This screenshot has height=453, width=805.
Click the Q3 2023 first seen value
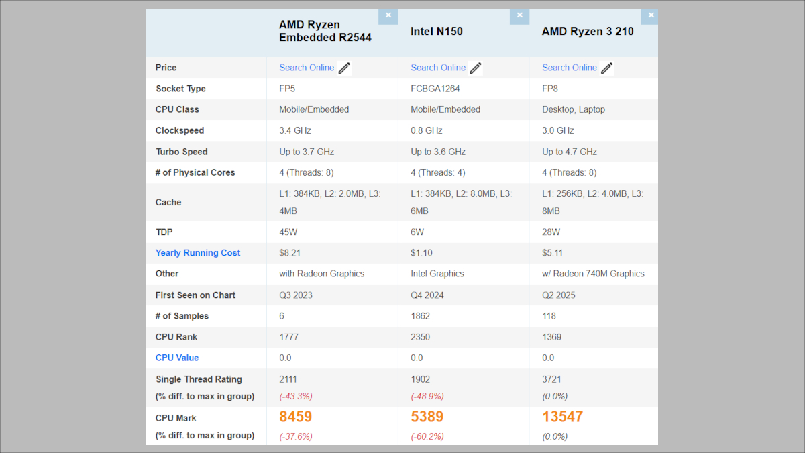[296, 295]
